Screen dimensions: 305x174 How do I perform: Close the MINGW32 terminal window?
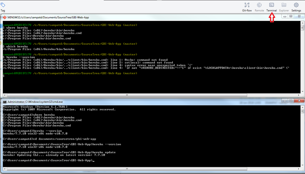[299, 16]
